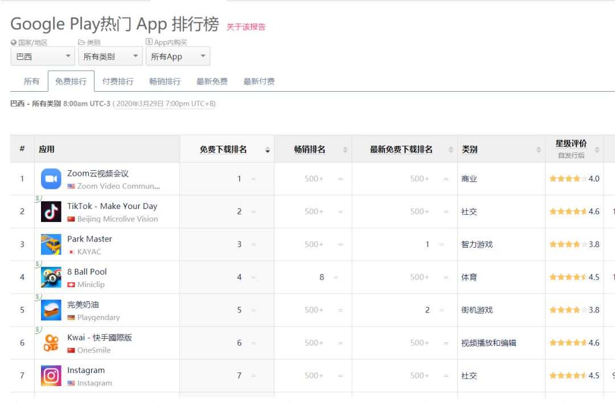The image size is (615, 402).
Task: Open the 关于该报告 link
Action: pyautogui.click(x=245, y=27)
